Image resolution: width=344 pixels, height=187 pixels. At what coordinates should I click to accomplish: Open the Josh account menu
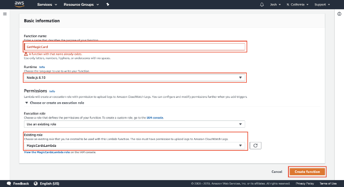(x=275, y=4)
